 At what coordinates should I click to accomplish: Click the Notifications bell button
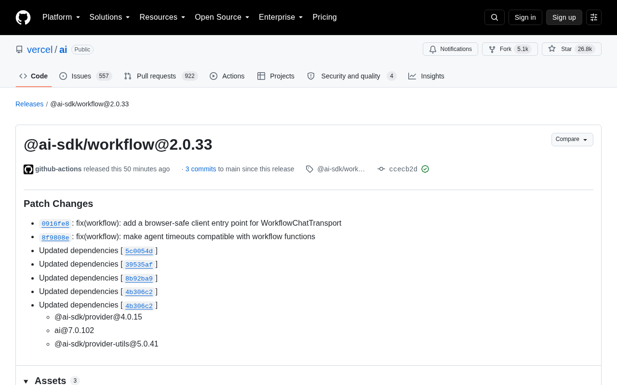click(450, 49)
